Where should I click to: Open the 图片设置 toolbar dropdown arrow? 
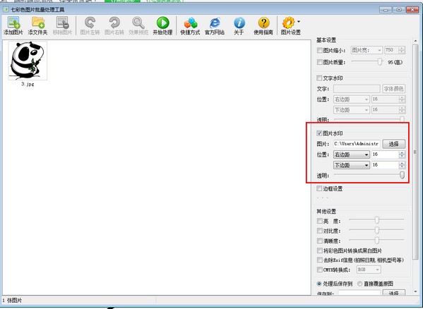pyautogui.click(x=299, y=22)
